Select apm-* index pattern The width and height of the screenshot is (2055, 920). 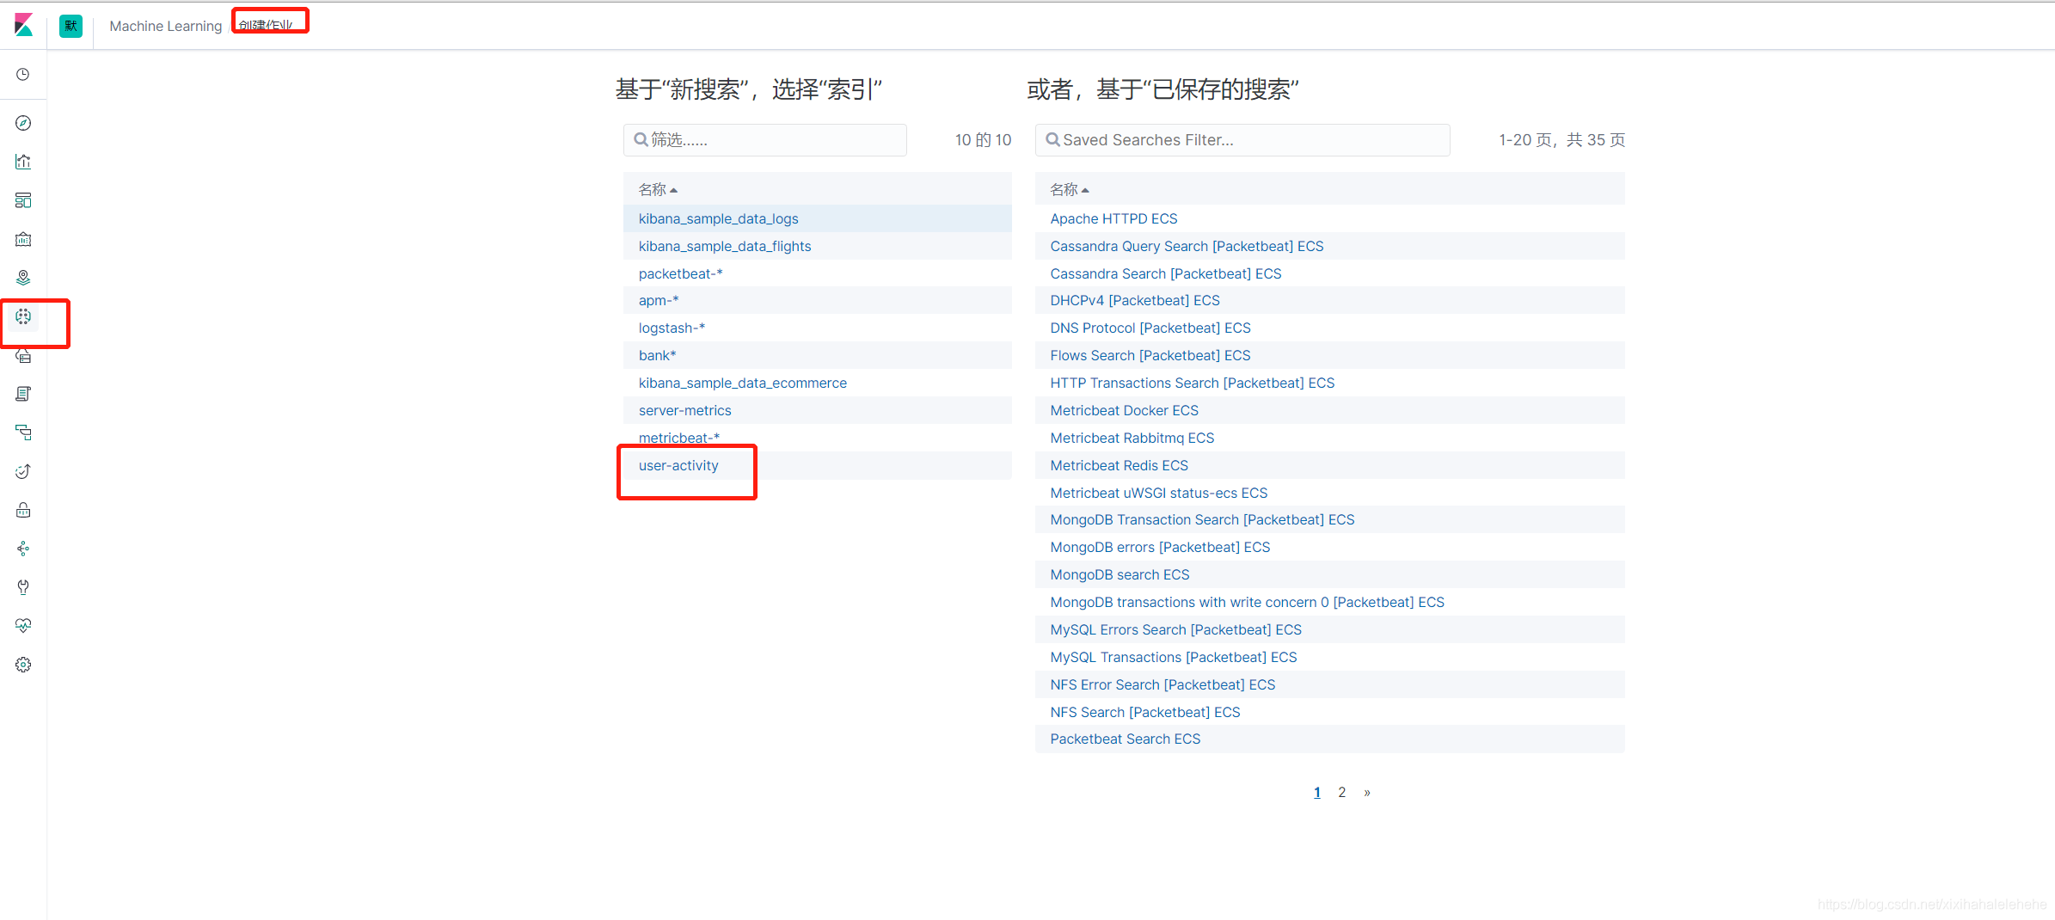659,300
